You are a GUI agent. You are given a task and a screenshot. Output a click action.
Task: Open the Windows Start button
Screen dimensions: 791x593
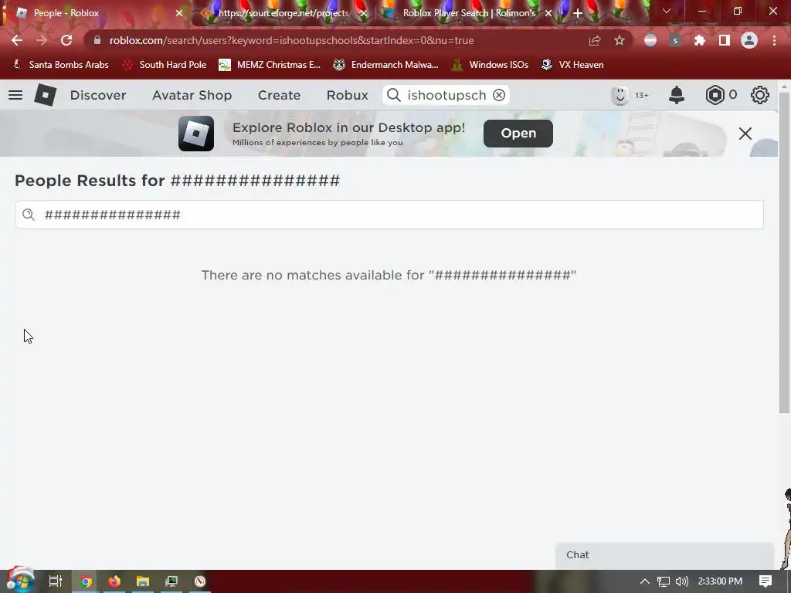tap(20, 581)
